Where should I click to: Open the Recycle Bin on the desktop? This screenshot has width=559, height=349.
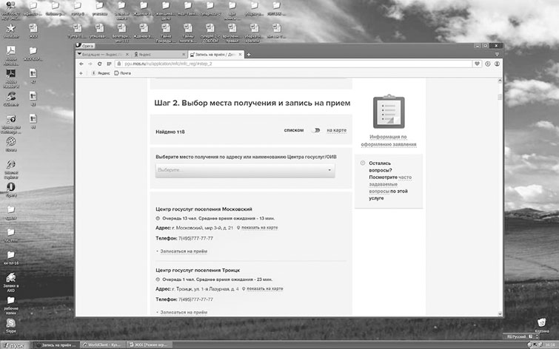pos(543,320)
